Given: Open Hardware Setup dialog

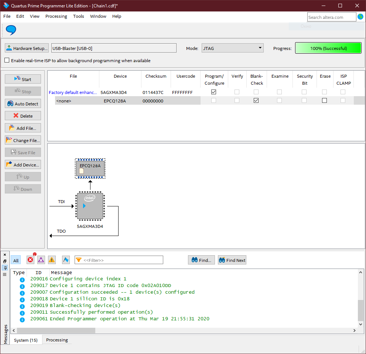Looking at the screenshot, I should pos(27,48).
